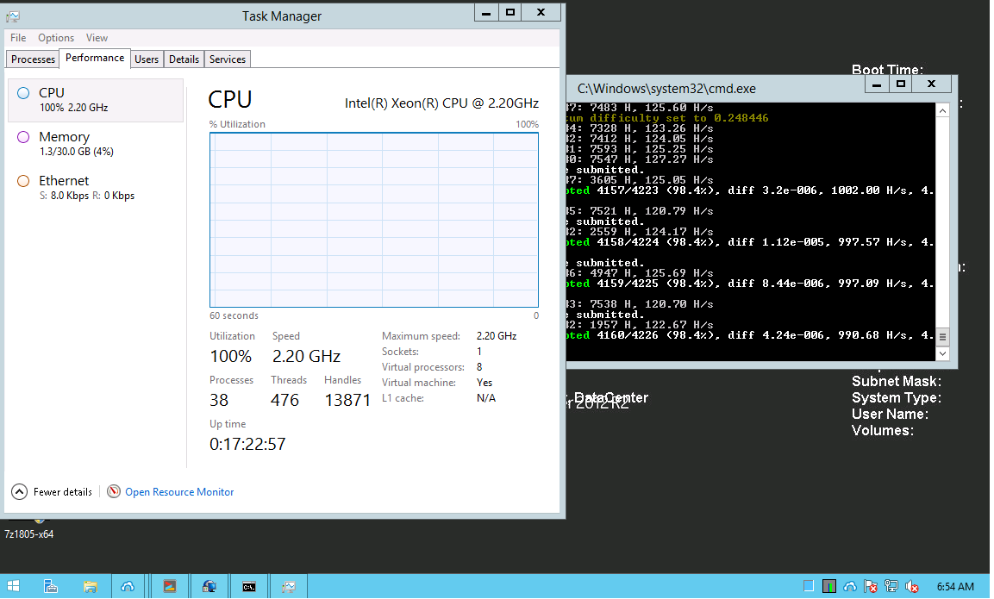The width and height of the screenshot is (994, 599).
Task: Open the View menu in Task Manager
Action: [x=97, y=38]
